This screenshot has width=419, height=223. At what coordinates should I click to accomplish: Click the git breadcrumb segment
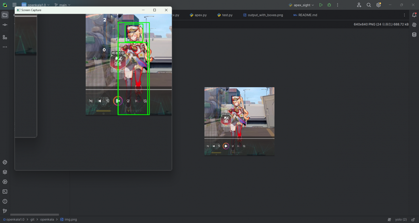pos(32,219)
